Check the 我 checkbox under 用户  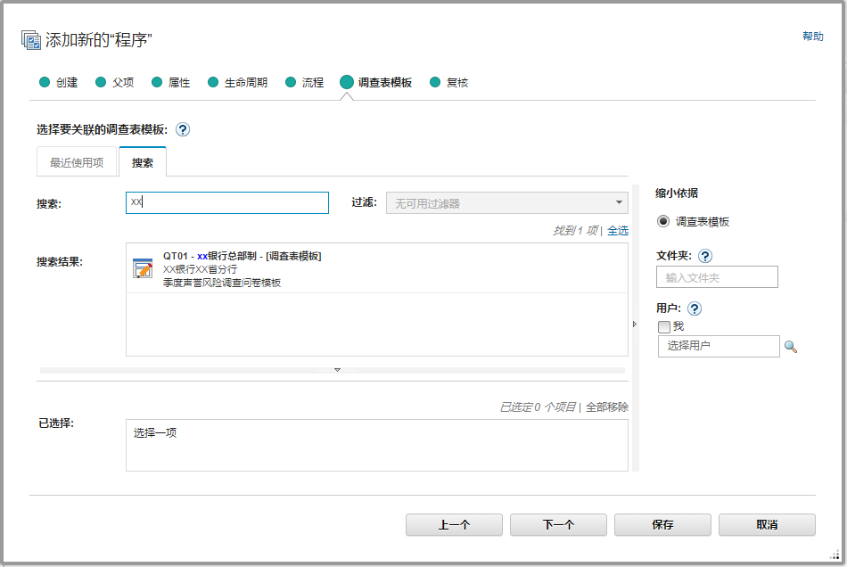click(663, 326)
